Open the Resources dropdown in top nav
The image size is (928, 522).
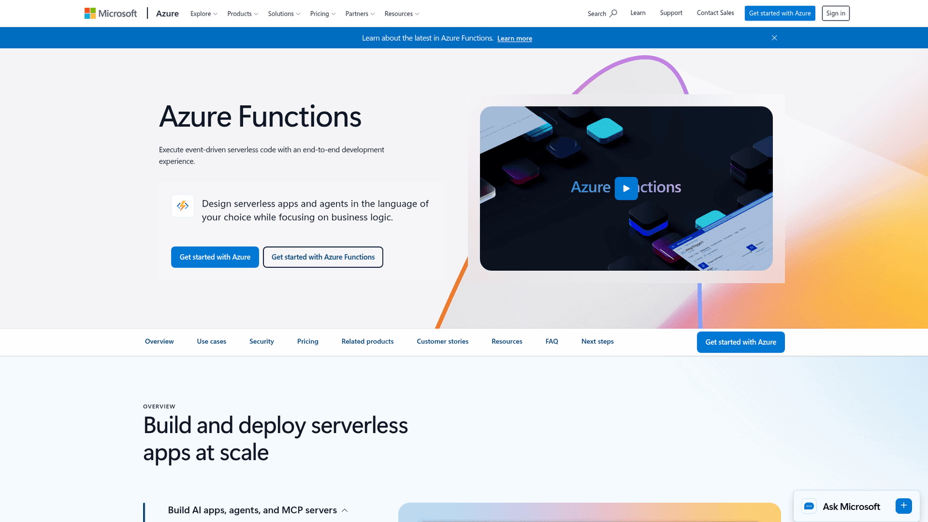402,14
